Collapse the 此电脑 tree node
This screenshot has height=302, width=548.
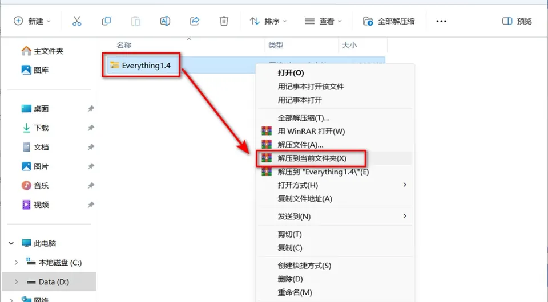(x=11, y=243)
